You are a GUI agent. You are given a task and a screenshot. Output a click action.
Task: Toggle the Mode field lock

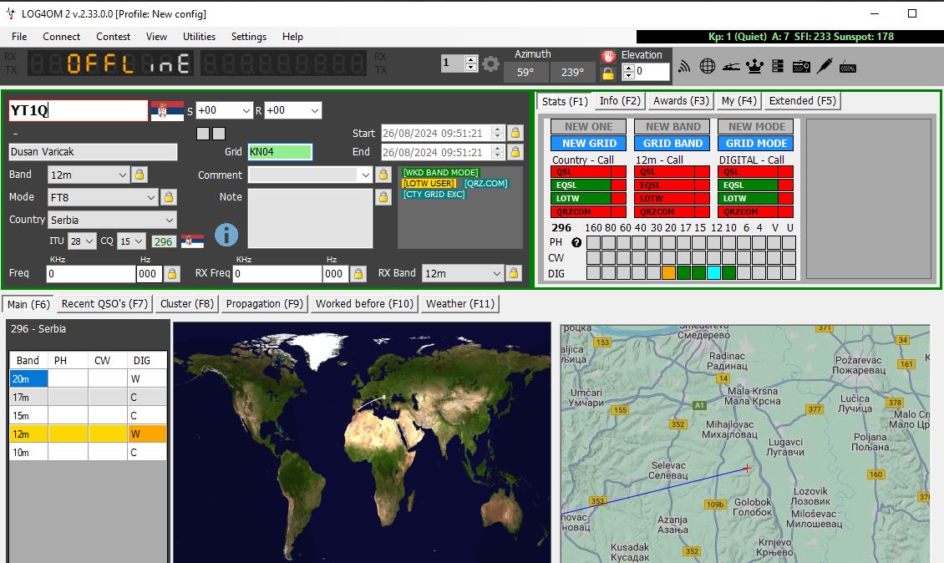point(169,197)
